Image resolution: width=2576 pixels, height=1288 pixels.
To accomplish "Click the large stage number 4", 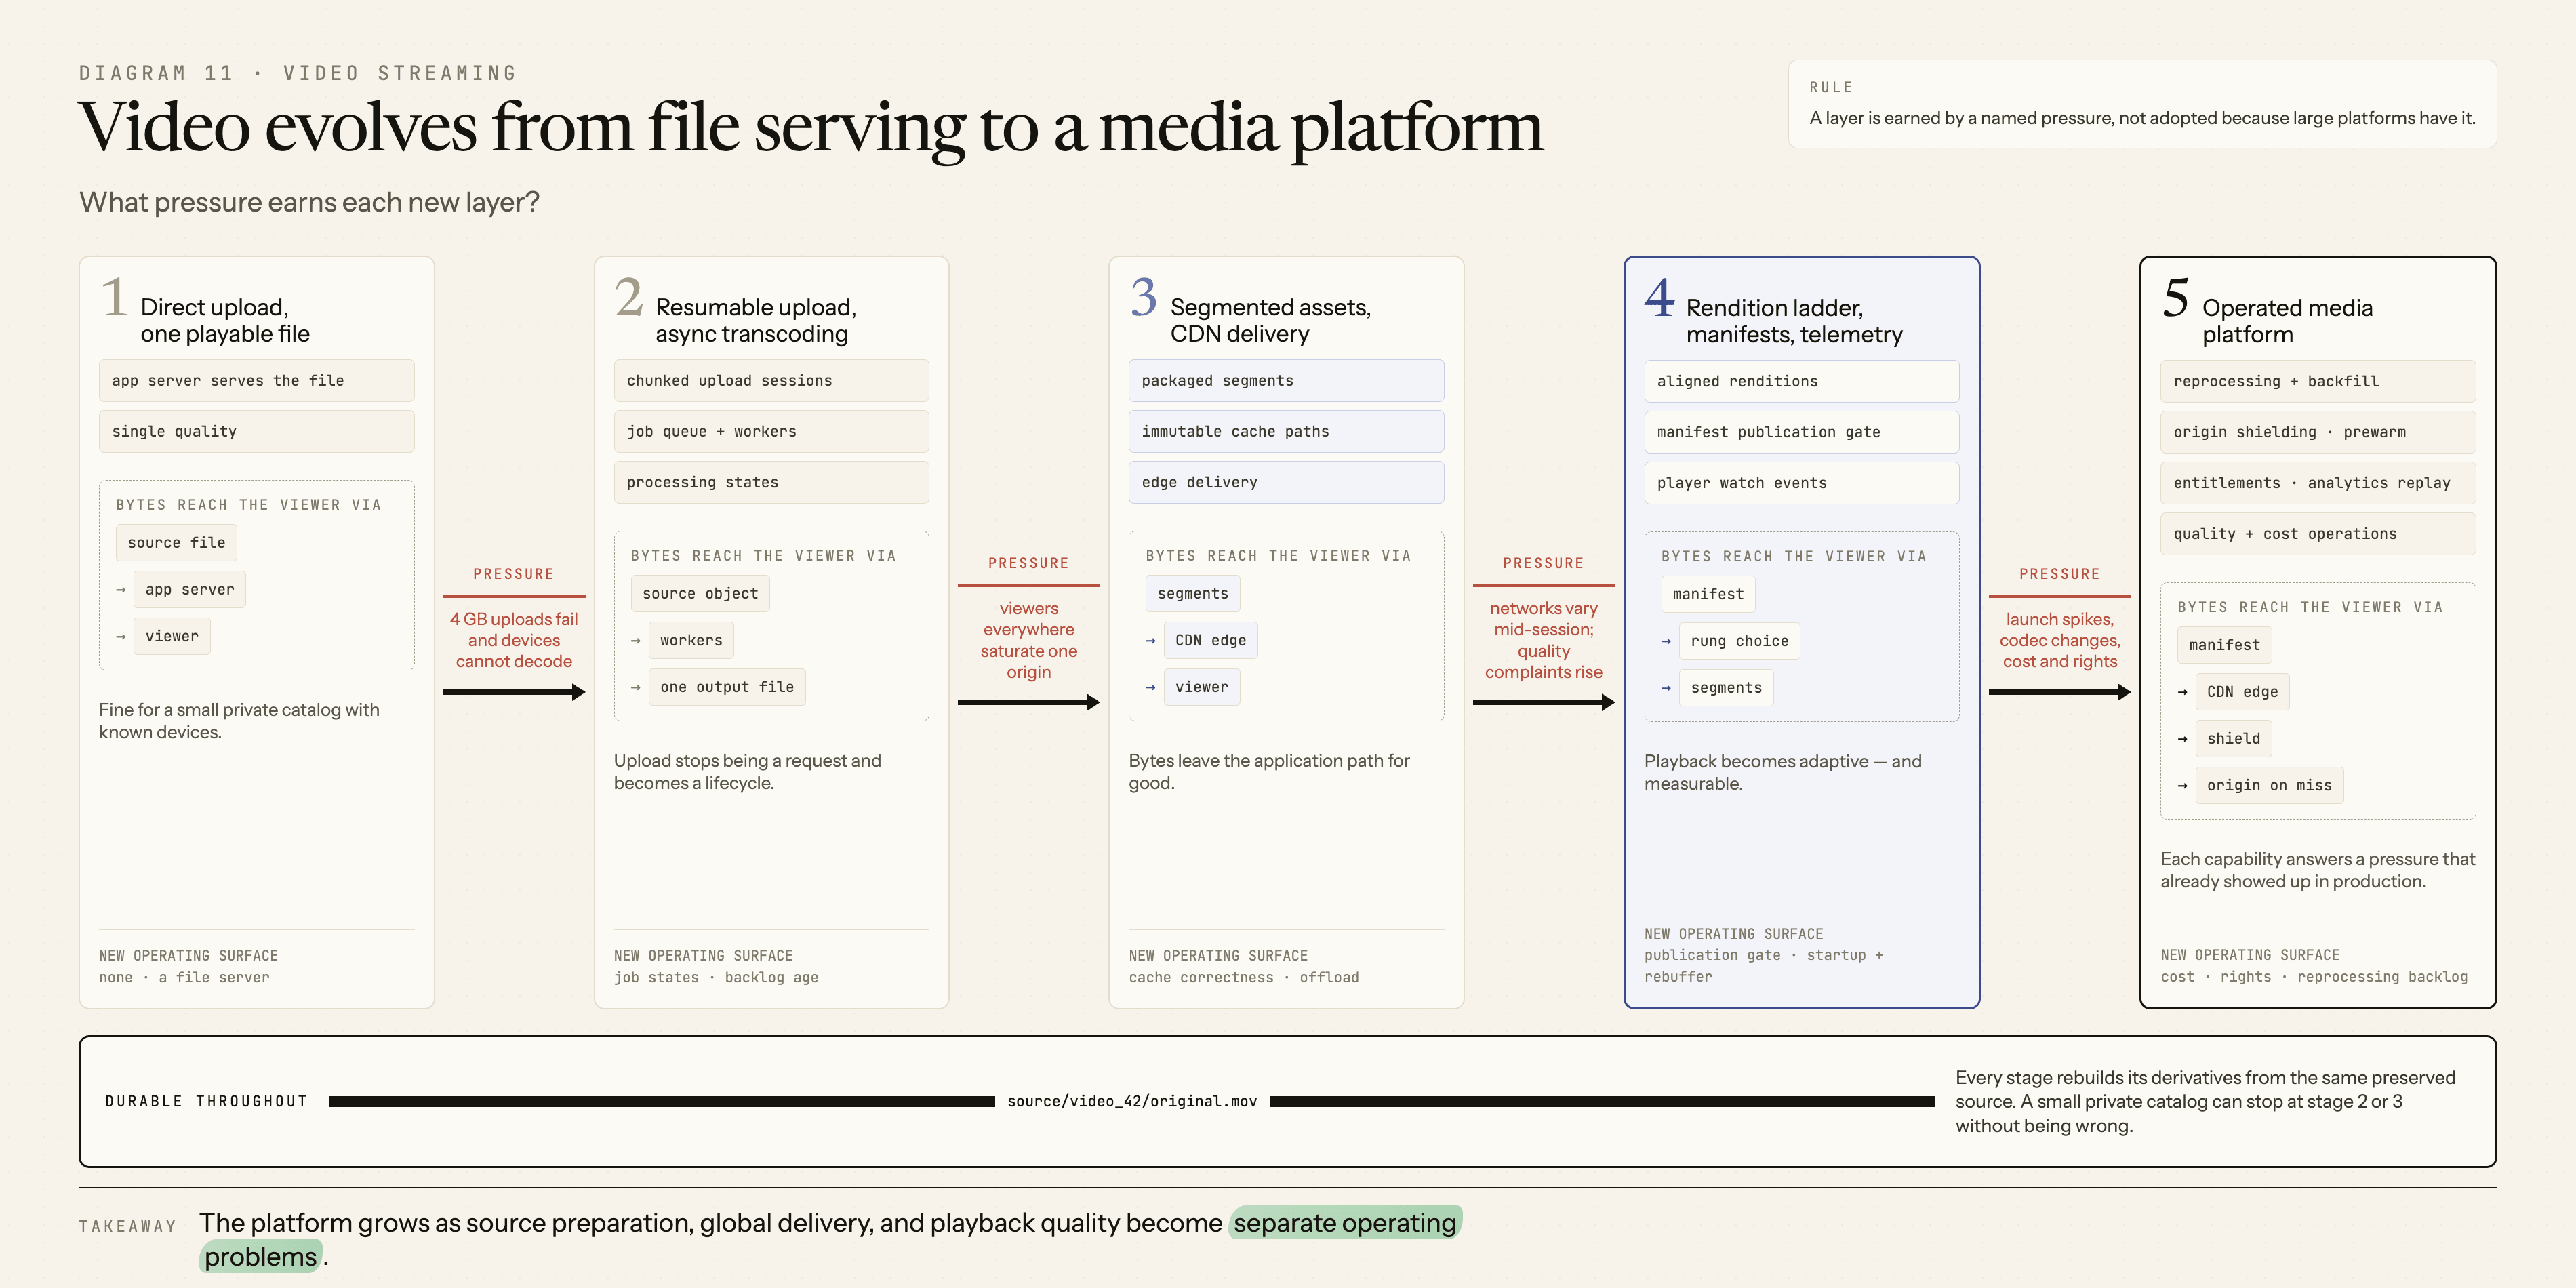I will pos(1659,298).
